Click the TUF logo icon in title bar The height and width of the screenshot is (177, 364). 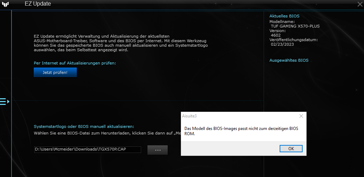pyautogui.click(x=5, y=4)
